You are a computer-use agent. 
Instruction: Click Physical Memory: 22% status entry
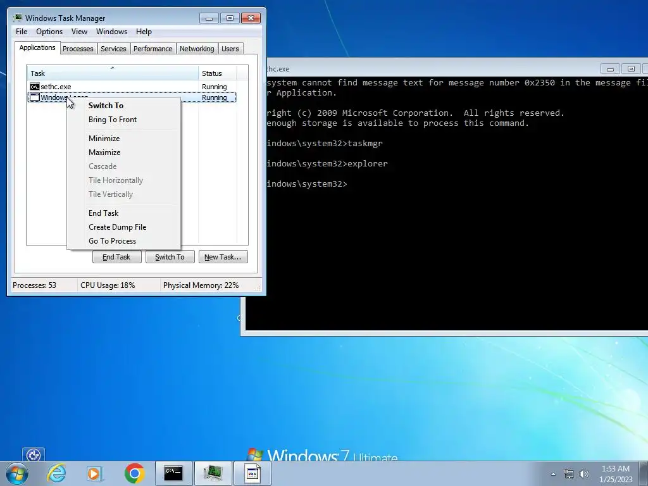(x=201, y=285)
